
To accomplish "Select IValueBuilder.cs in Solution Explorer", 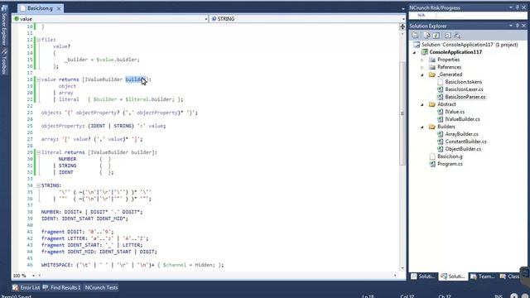I will (x=462, y=119).
